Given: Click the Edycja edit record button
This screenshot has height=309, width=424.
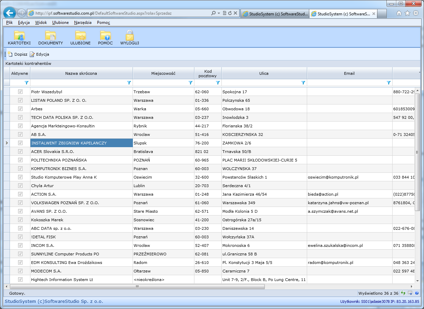Looking at the screenshot, I should coord(39,54).
